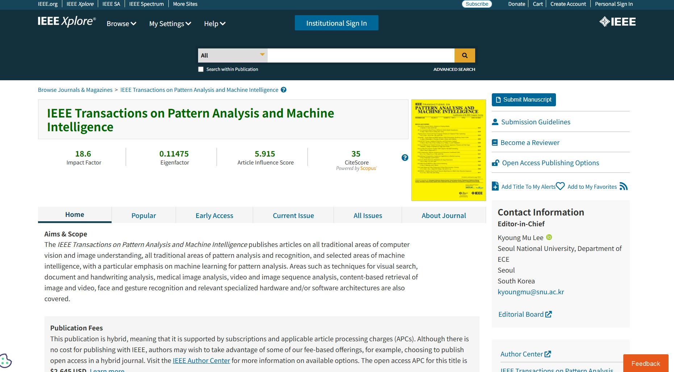Open the RSS feed icon
This screenshot has width=674, height=372.
click(624, 186)
